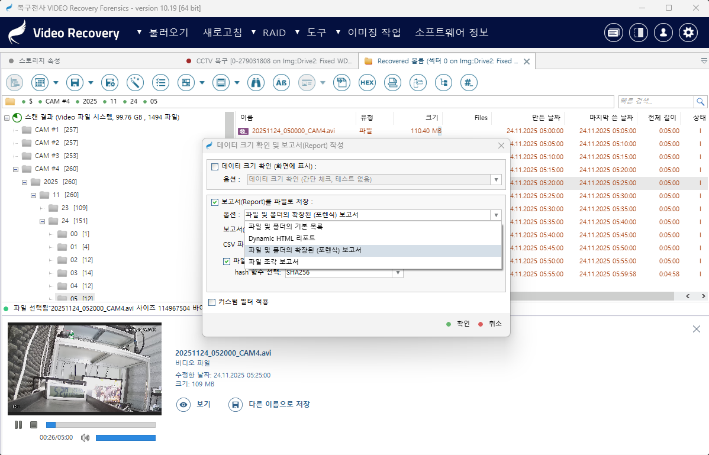709x455 pixels.
Task: Collapse the 24 [151] tree node
Action: [x=42, y=221]
